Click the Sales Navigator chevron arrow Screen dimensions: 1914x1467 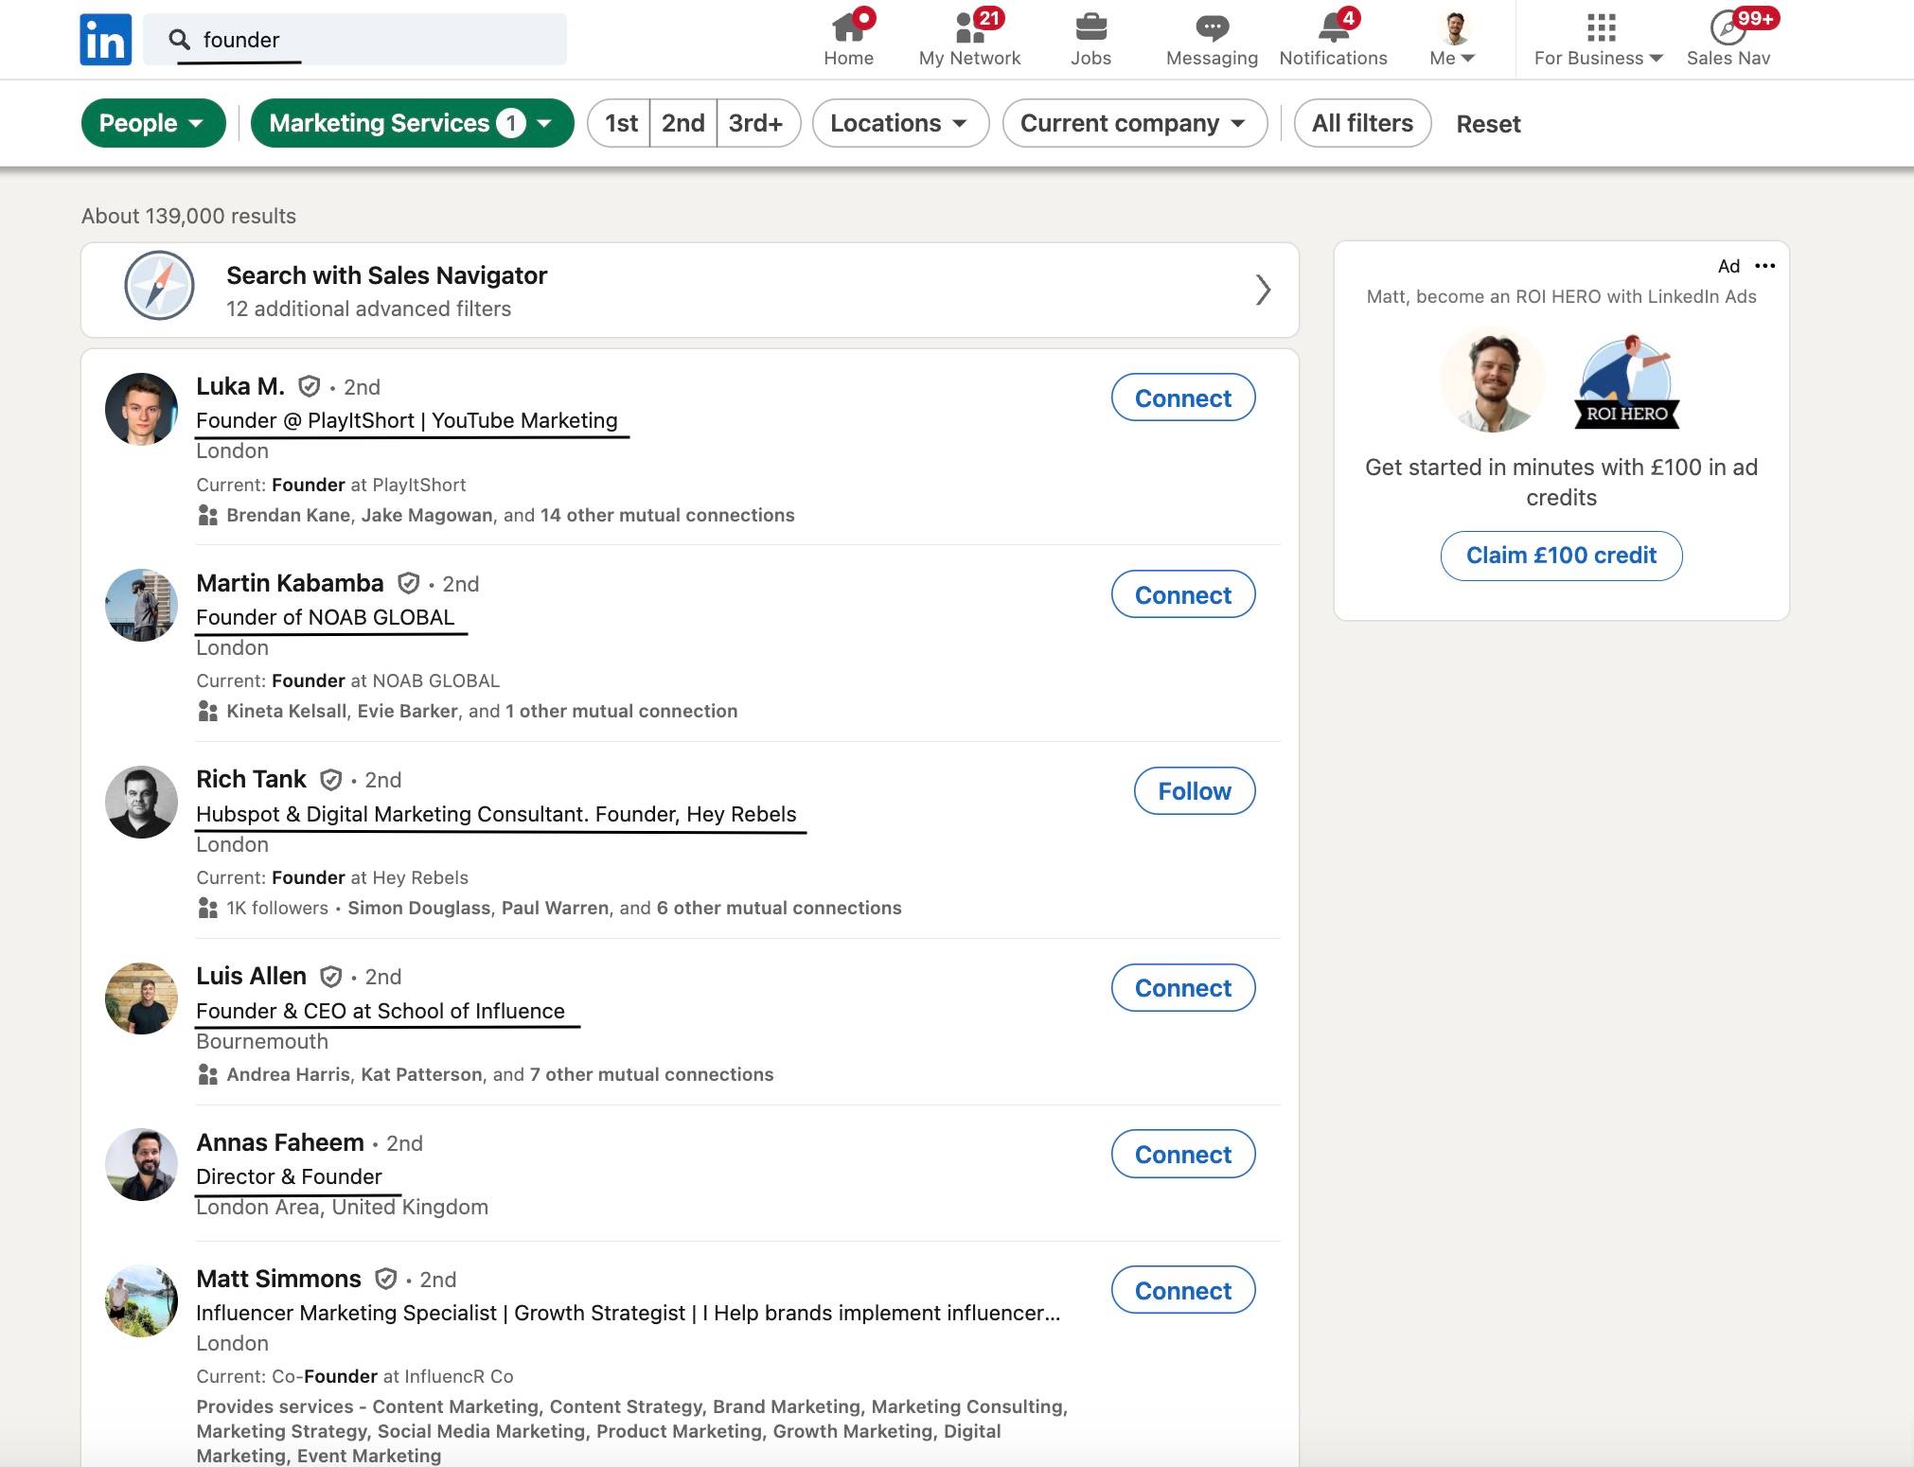click(x=1263, y=290)
